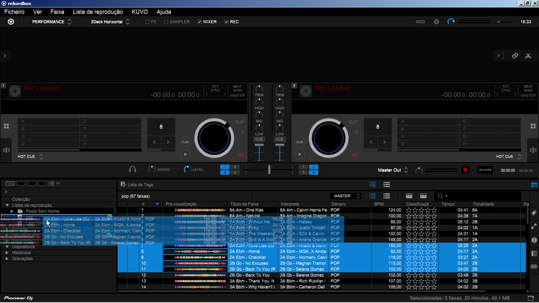Open the MASTER selector in browser
This screenshot has width=539, height=303.
[346, 196]
